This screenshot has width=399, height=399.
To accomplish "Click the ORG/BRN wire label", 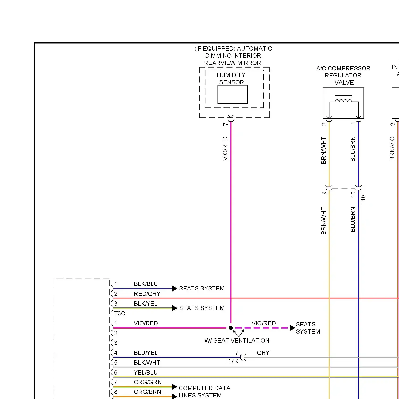I will point(147,392).
